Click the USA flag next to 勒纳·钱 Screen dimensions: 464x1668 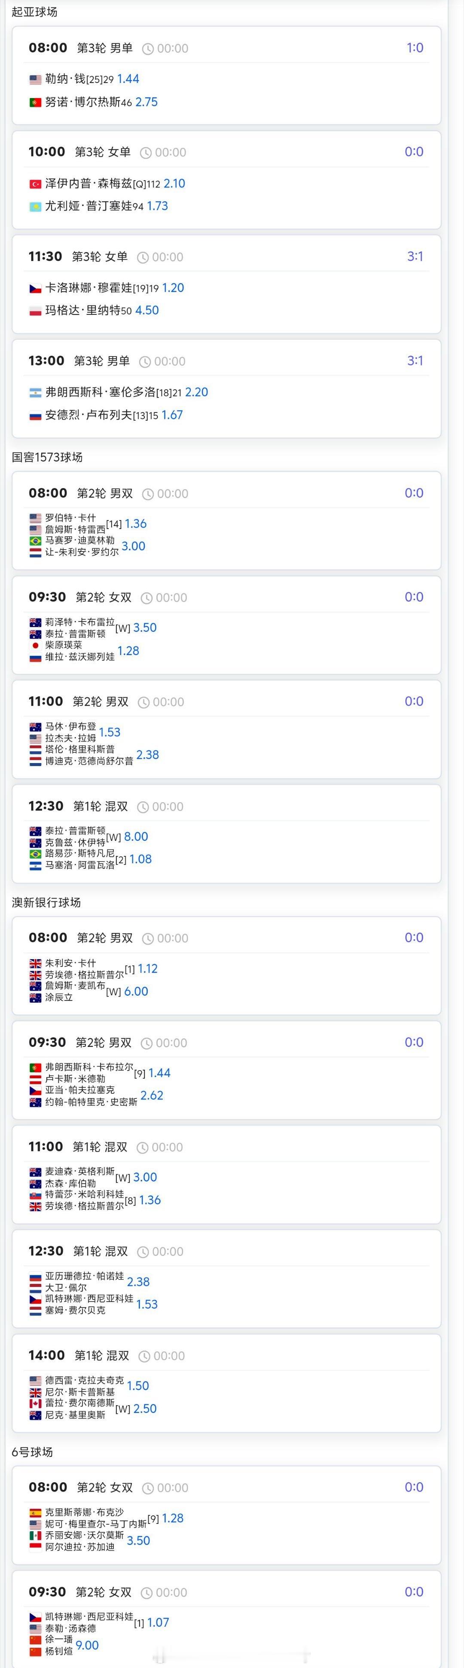coord(36,80)
